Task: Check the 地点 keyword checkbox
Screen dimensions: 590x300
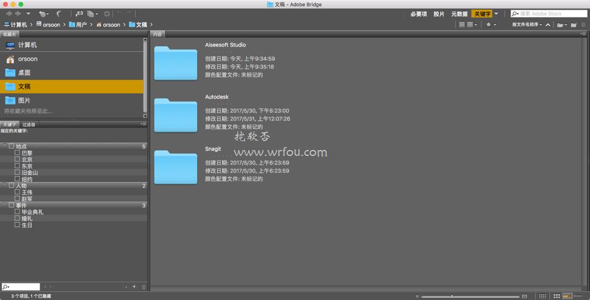Action: 11,146
